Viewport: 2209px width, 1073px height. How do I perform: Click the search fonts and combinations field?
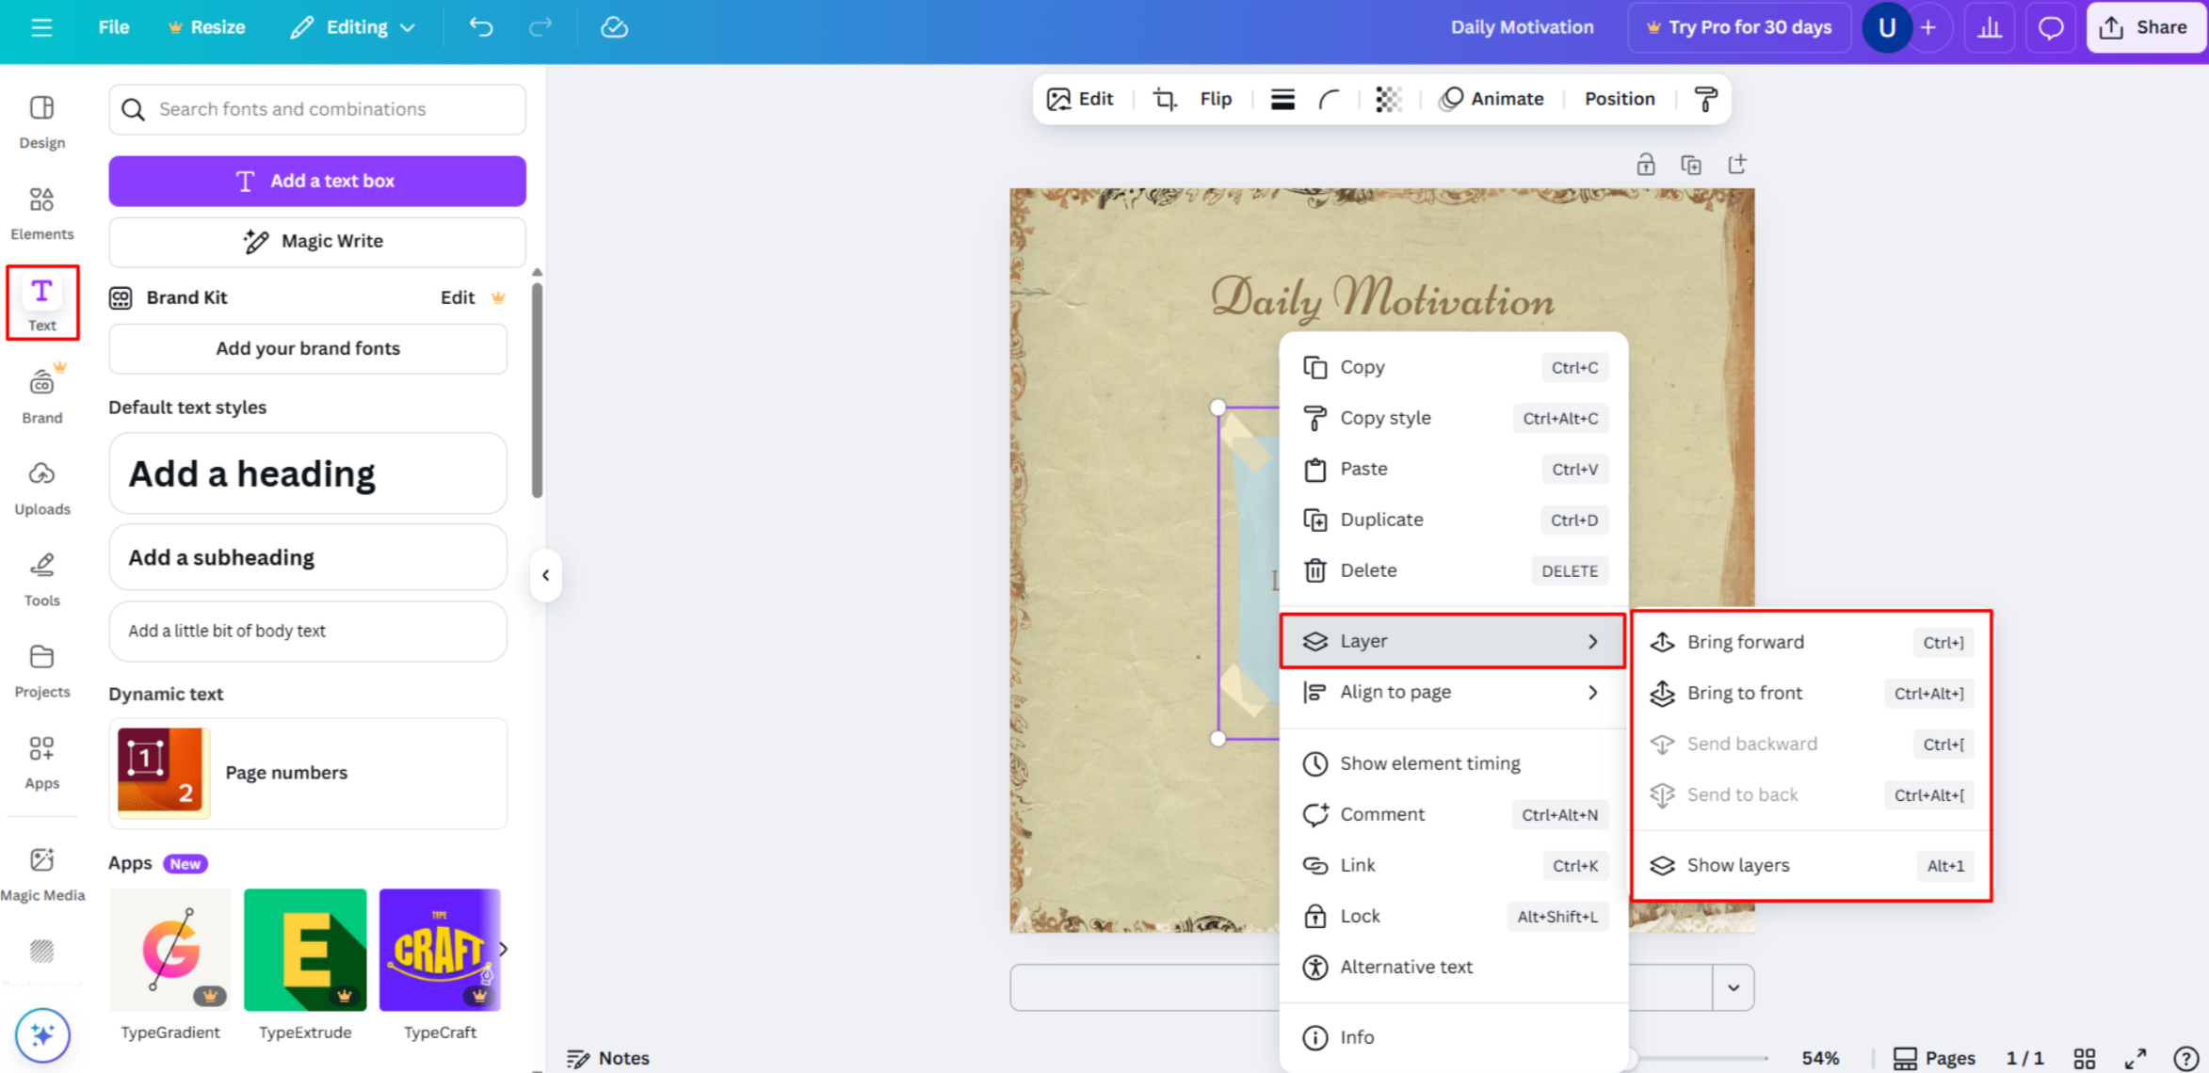[x=316, y=109]
